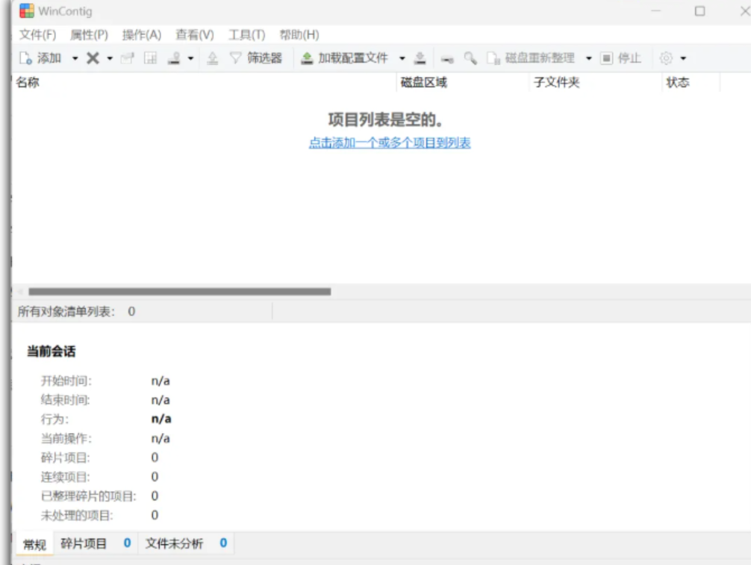751x565 pixels.
Task: Click the scrollbar left arrow
Action: pyautogui.click(x=20, y=292)
